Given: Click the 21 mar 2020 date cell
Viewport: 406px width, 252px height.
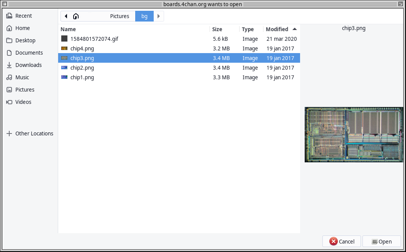Looking at the screenshot, I should [282, 39].
